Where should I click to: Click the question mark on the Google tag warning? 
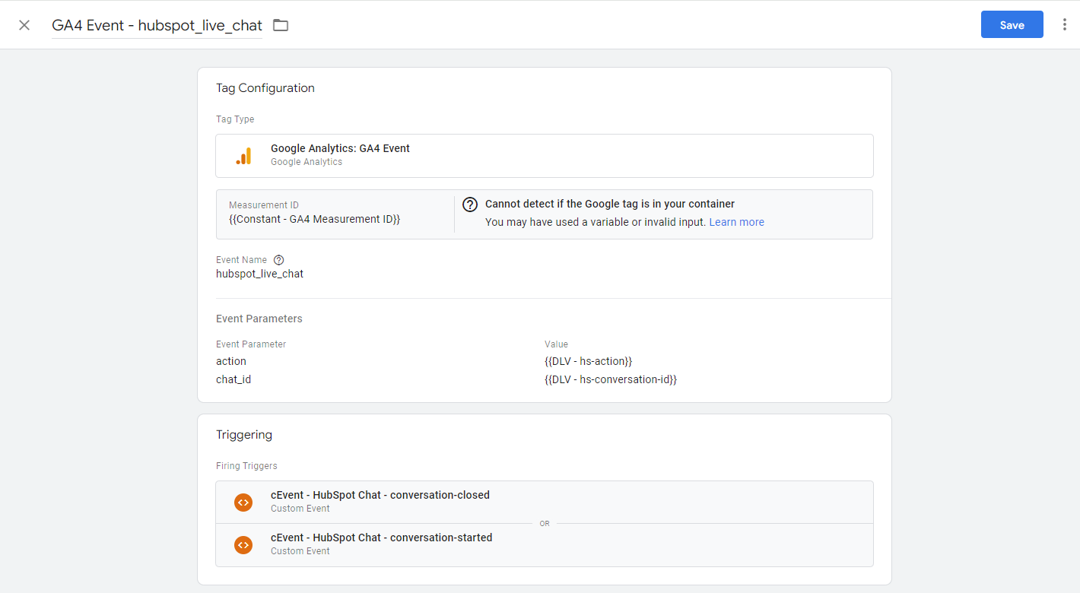[x=469, y=204]
